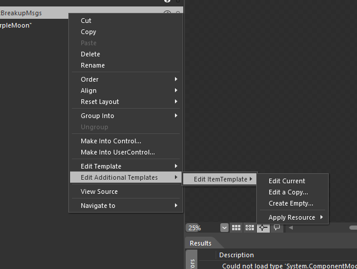This screenshot has width=357, height=269.
Task: Toggle the annotations speech bubble icon
Action: coord(276,227)
